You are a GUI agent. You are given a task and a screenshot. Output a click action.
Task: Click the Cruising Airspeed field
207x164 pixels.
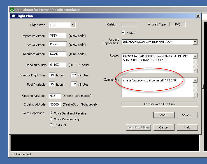(55, 96)
